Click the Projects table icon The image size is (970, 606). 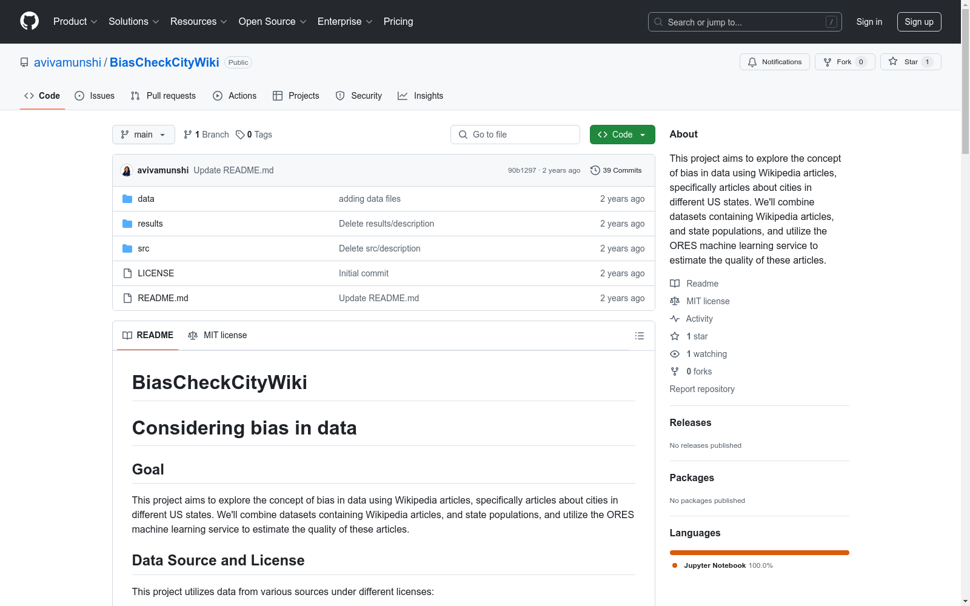tap(278, 96)
